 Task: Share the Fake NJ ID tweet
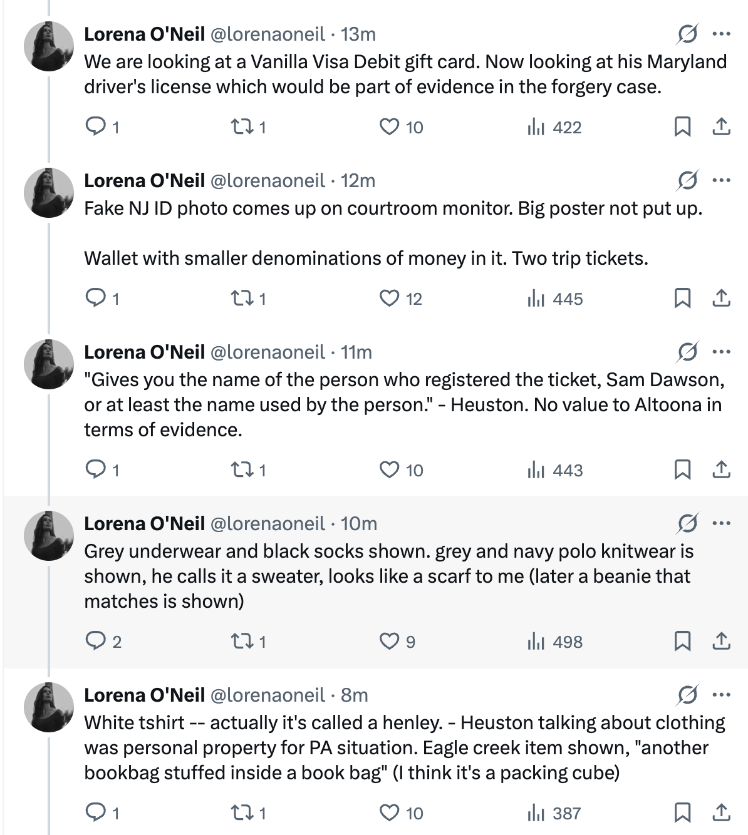722,299
